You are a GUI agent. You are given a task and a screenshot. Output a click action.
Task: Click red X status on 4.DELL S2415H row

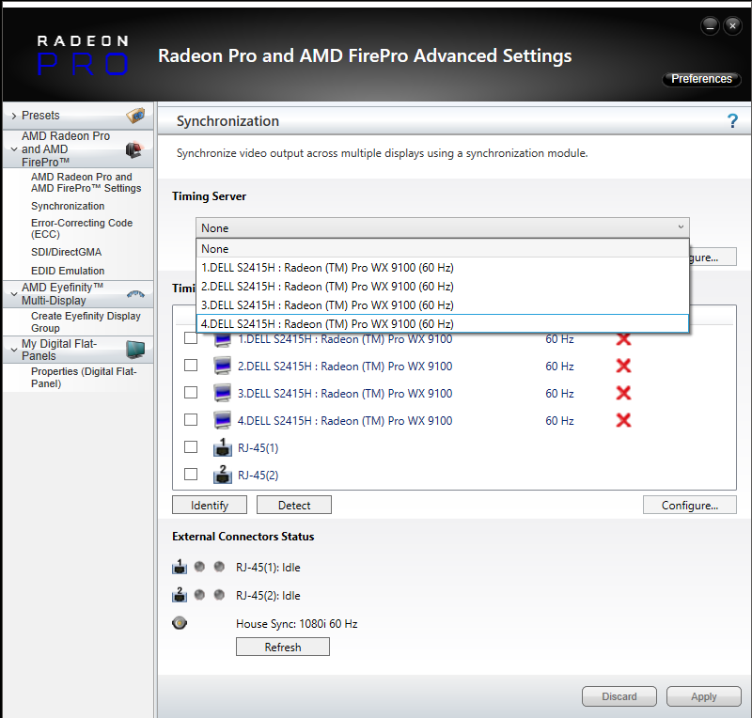point(623,421)
